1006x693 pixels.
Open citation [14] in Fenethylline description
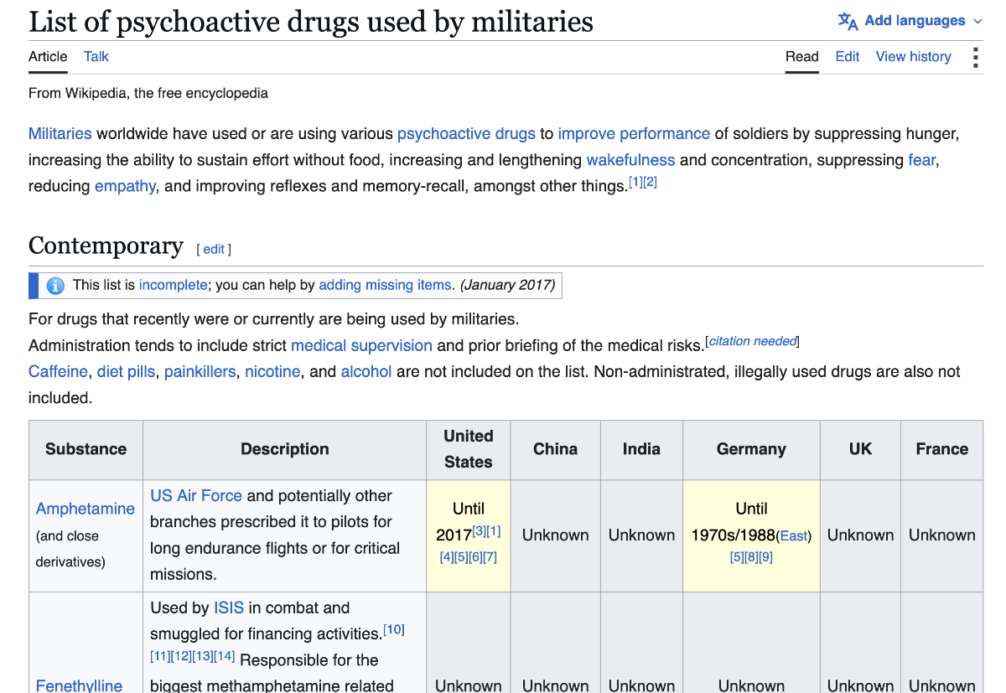(x=225, y=656)
